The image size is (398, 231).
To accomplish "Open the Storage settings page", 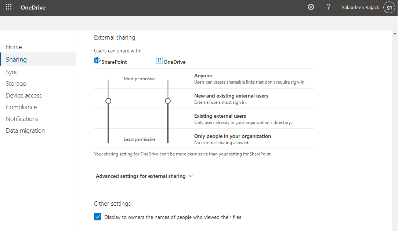I will pyautogui.click(x=16, y=84).
